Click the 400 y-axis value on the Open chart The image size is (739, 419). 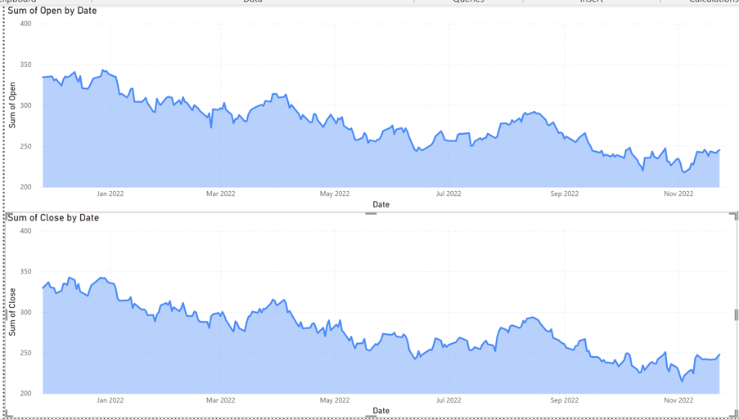[25, 24]
